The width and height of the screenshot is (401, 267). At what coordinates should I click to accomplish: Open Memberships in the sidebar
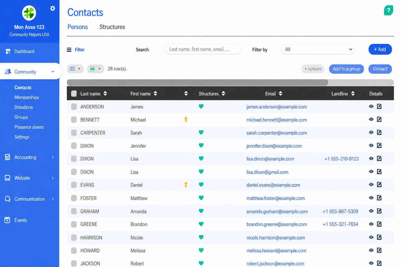point(27,97)
